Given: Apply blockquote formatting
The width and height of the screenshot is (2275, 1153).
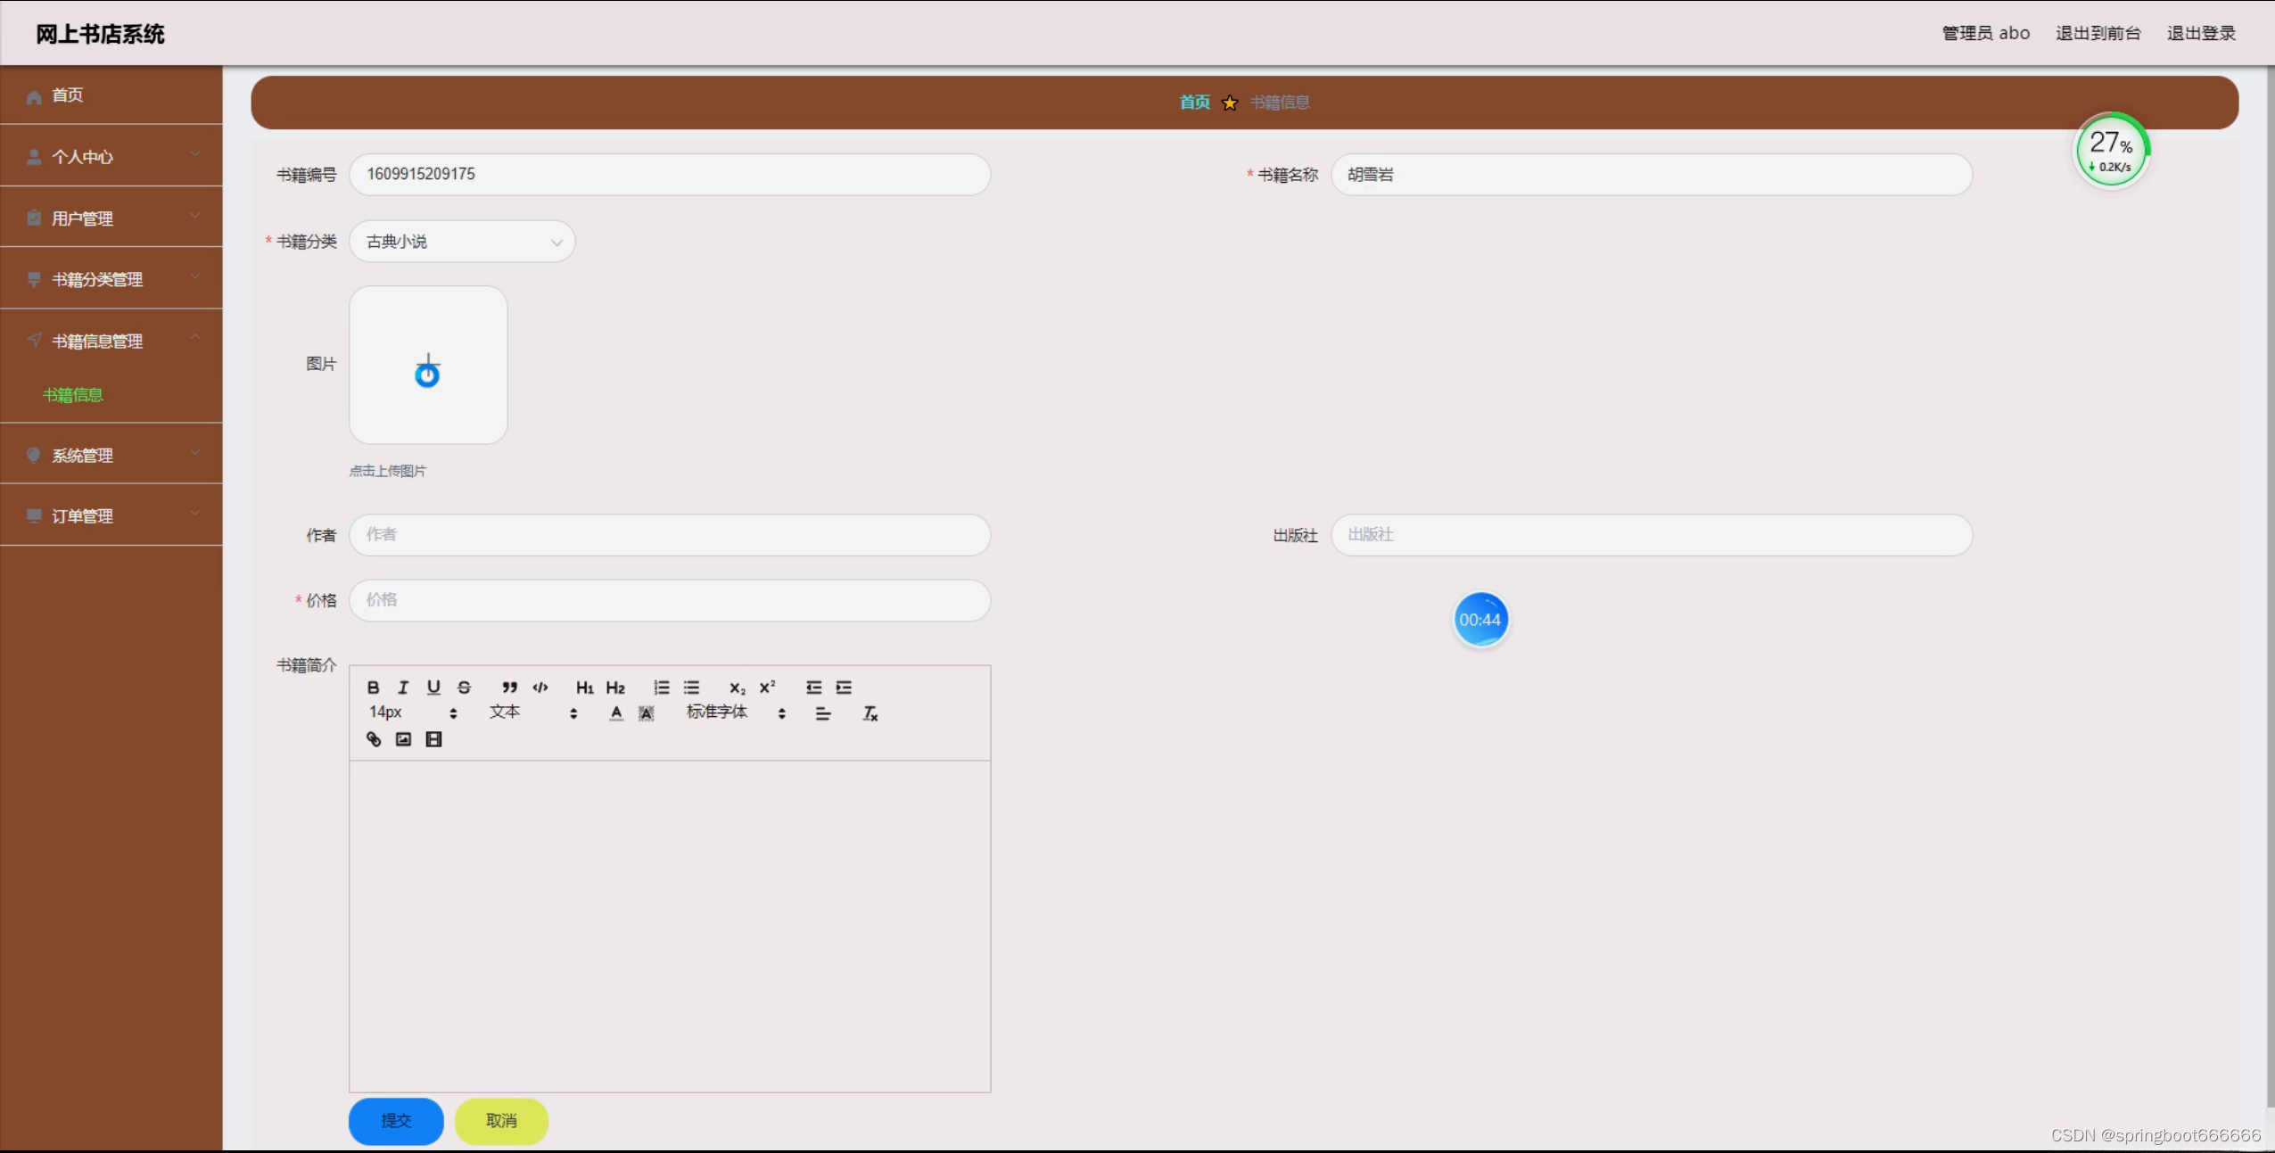Looking at the screenshot, I should [509, 688].
